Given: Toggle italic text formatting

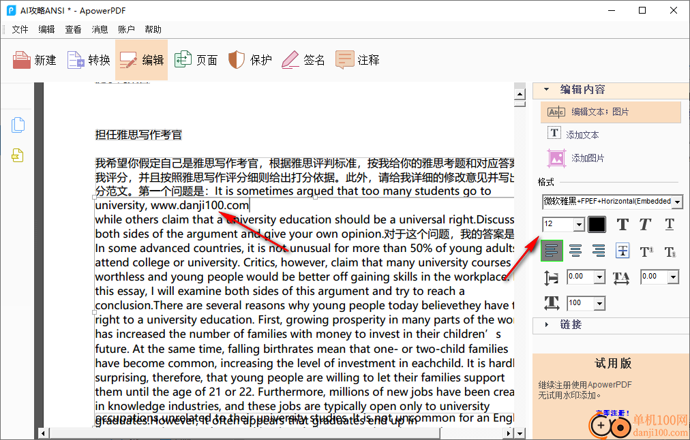Looking at the screenshot, I should click(645, 225).
